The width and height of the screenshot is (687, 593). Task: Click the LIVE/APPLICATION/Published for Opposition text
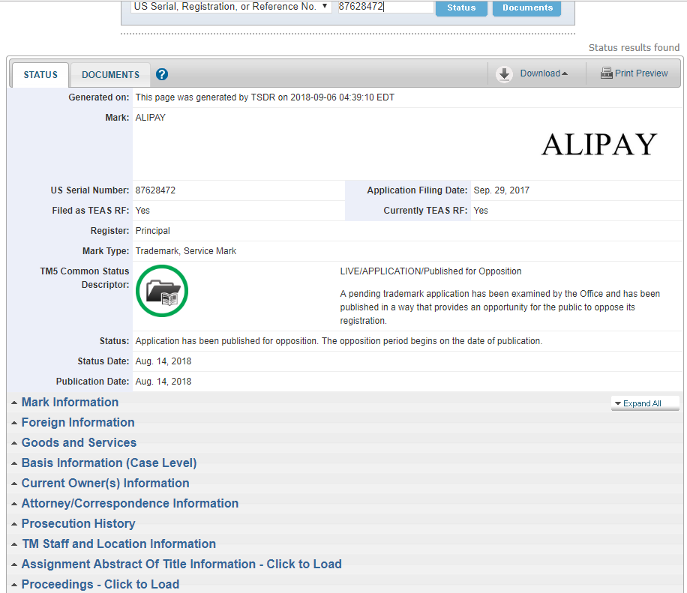[x=430, y=271]
